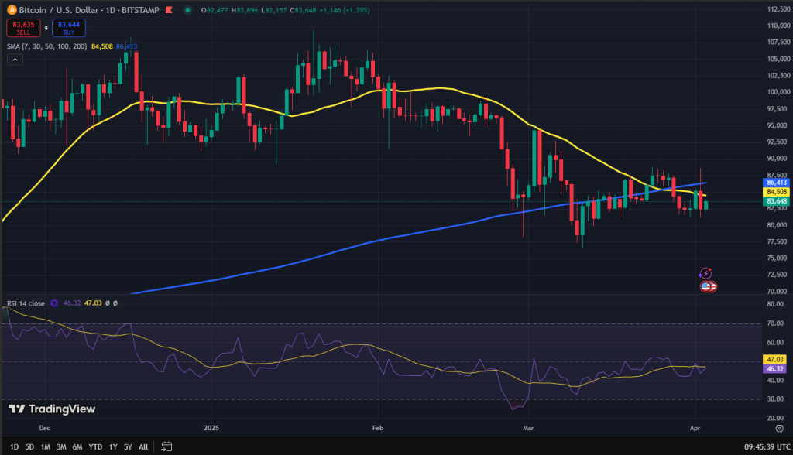The width and height of the screenshot is (793, 455).
Task: Click the lightning bolt event marker
Action: tap(705, 273)
